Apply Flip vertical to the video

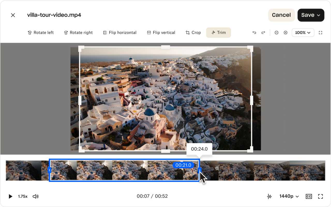pos(161,32)
